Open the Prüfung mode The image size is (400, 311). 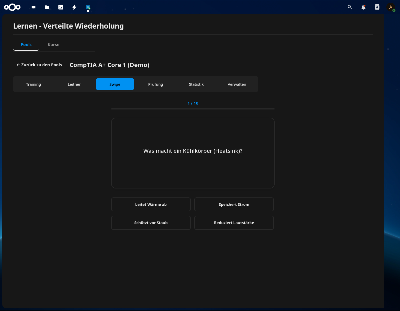click(155, 84)
